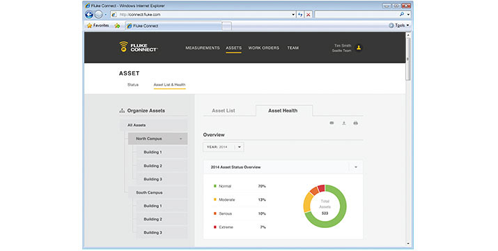Click the browser back arrow button
The image size is (498, 251).
pyautogui.click(x=89, y=15)
